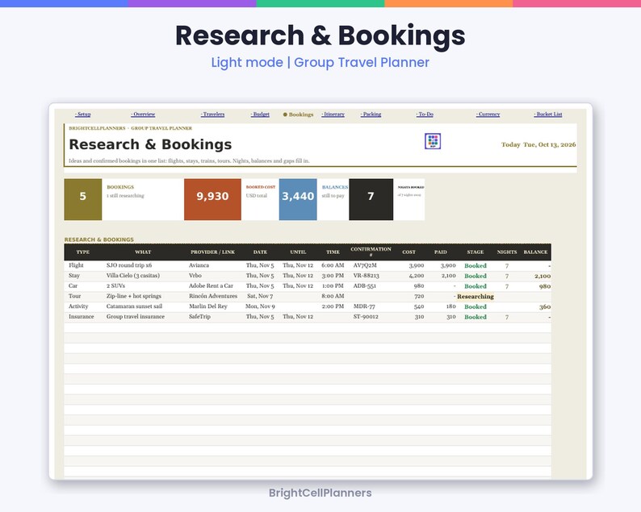Screen dimensions: 641x512
Task: Select the Adobe Rent a Car cell
Action: click(x=211, y=285)
